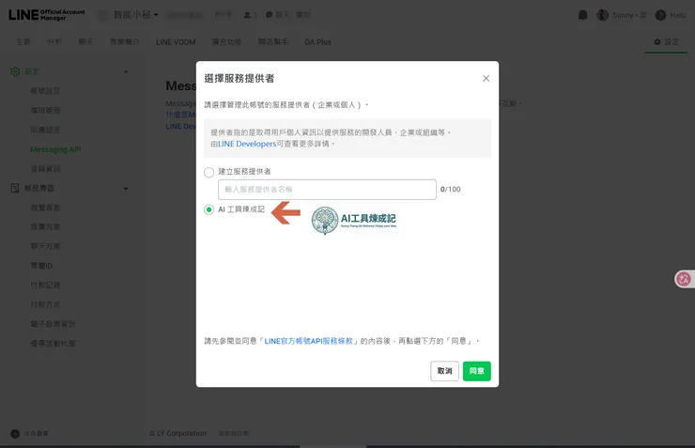This screenshot has height=448, width=695.
Task: Click the 取消 button
Action: (444, 371)
